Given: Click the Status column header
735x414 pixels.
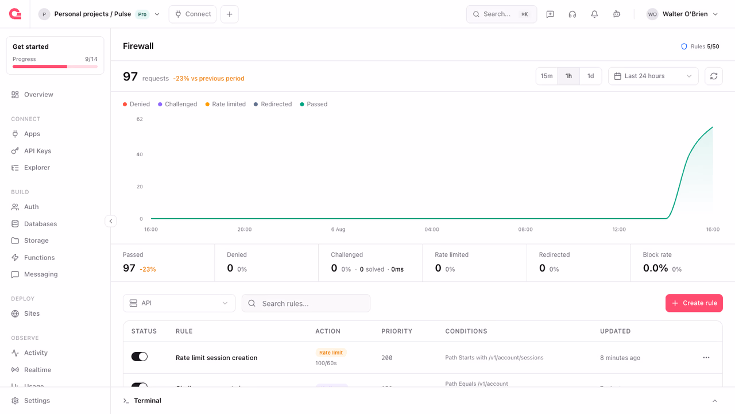Looking at the screenshot, I should pos(144,331).
